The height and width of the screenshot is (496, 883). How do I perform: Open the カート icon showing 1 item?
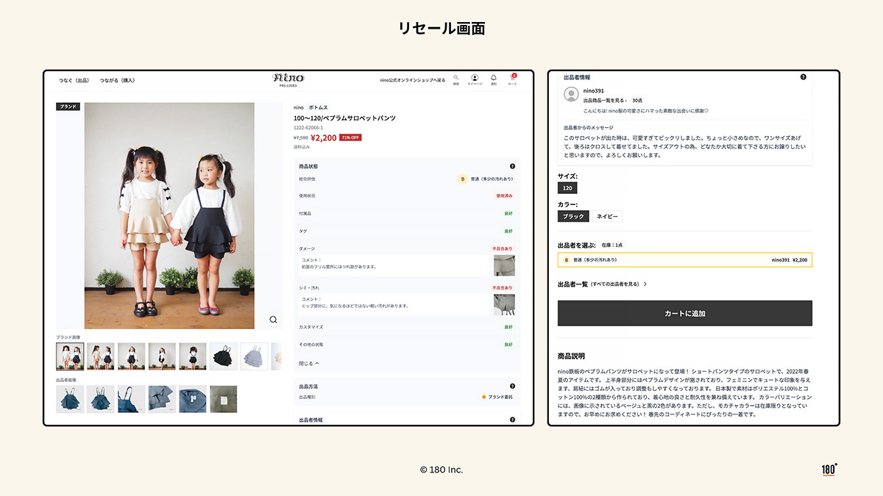click(513, 78)
